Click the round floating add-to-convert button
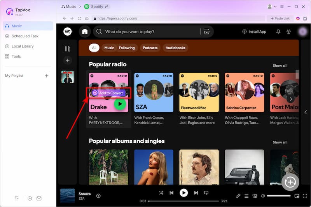311x207 pixels. (x=290, y=182)
